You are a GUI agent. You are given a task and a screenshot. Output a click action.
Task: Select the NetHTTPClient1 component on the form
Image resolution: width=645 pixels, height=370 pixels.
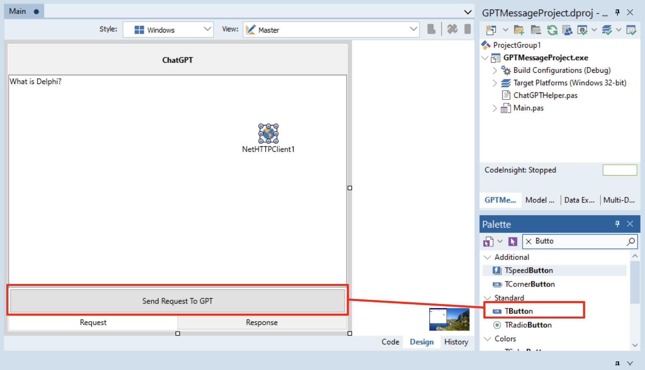point(268,134)
